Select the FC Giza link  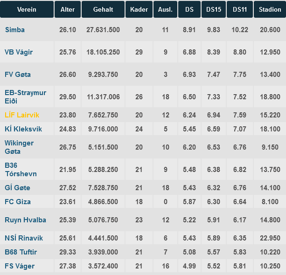point(18,202)
